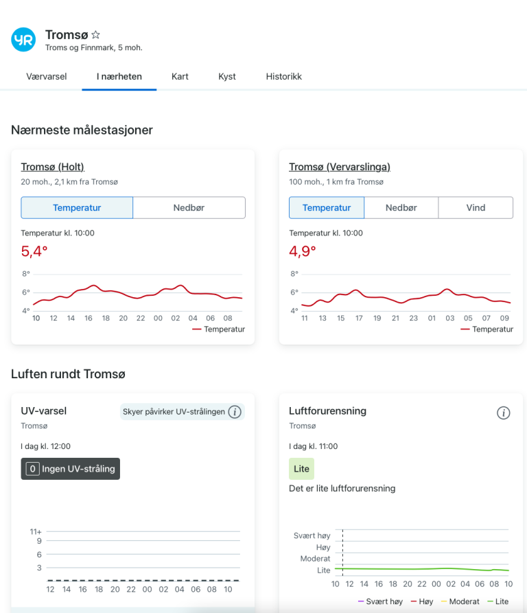Click 'Lite' legend entry below pollution chart

pyautogui.click(x=498, y=601)
